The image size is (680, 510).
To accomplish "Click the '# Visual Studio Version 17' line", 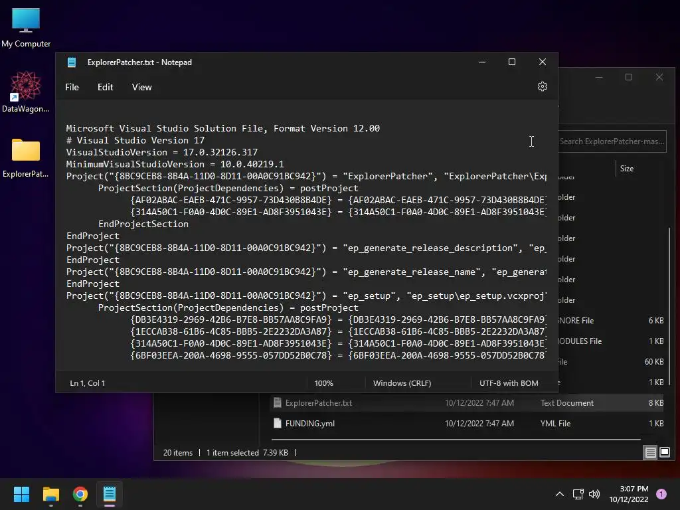I will (135, 141).
